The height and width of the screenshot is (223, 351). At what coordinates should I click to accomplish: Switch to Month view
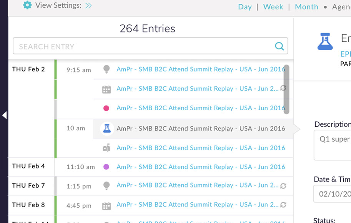306,7
